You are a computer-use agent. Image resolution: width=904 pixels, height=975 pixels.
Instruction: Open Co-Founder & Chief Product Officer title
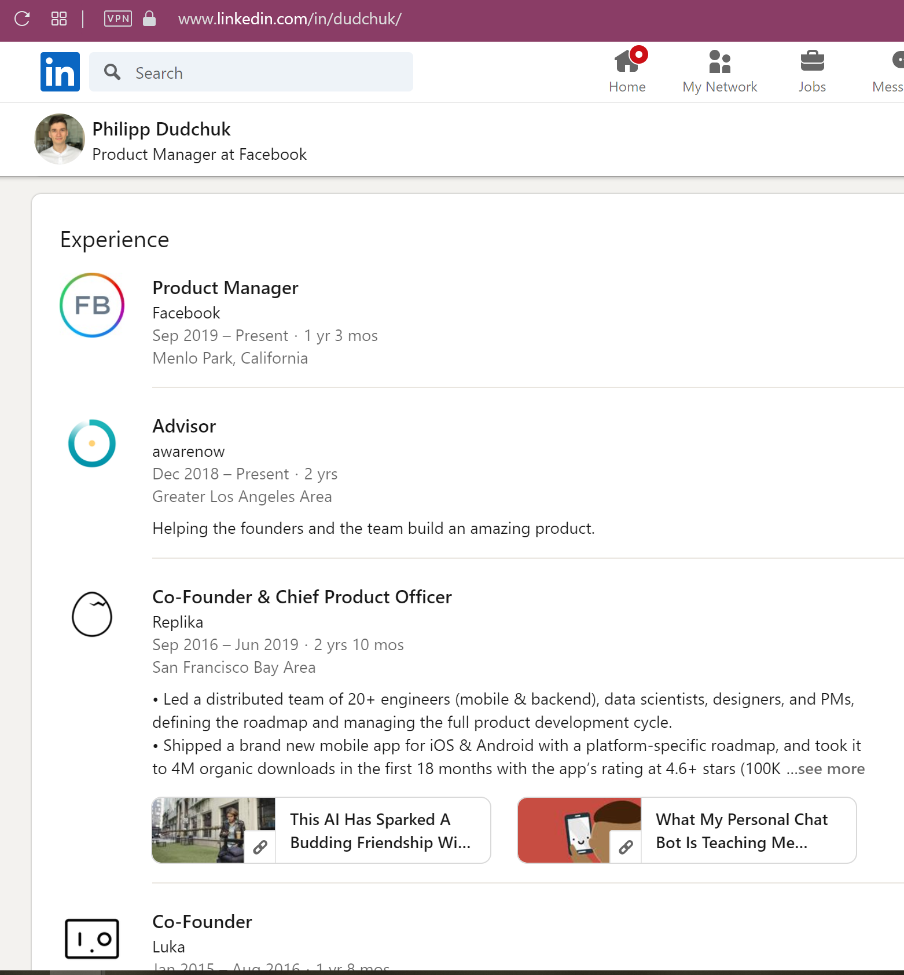[x=302, y=597]
